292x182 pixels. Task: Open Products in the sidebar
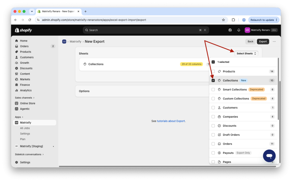25,52
